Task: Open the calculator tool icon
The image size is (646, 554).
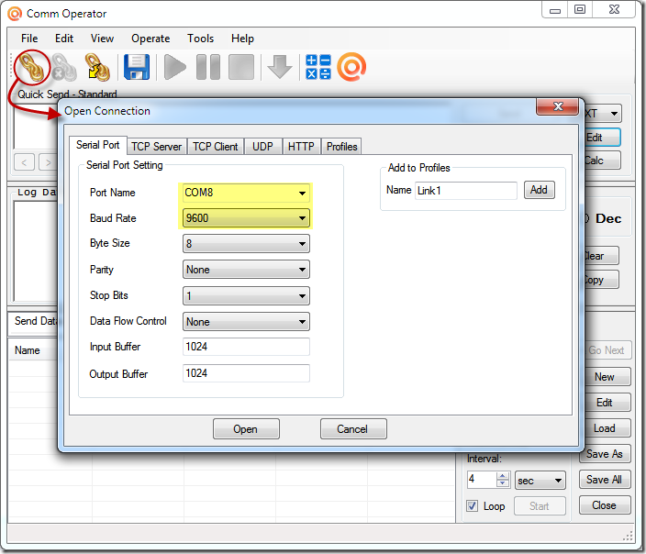Action: coord(318,67)
